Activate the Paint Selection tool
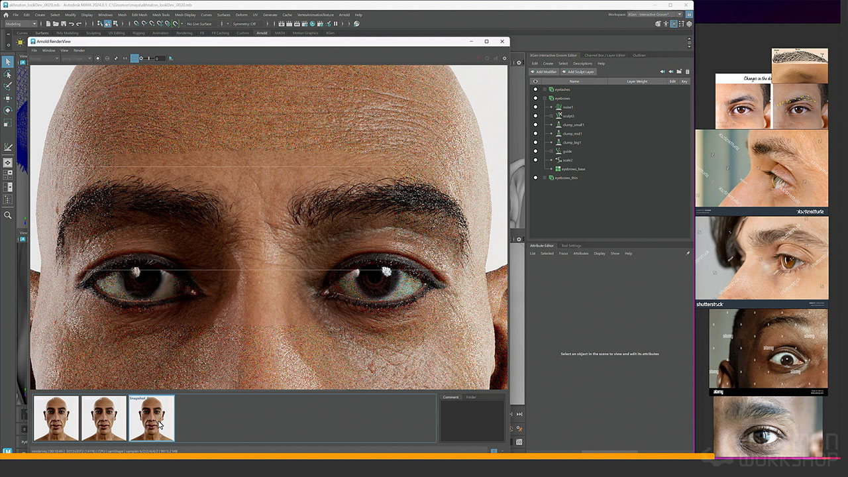This screenshot has width=848, height=477. 7,85
